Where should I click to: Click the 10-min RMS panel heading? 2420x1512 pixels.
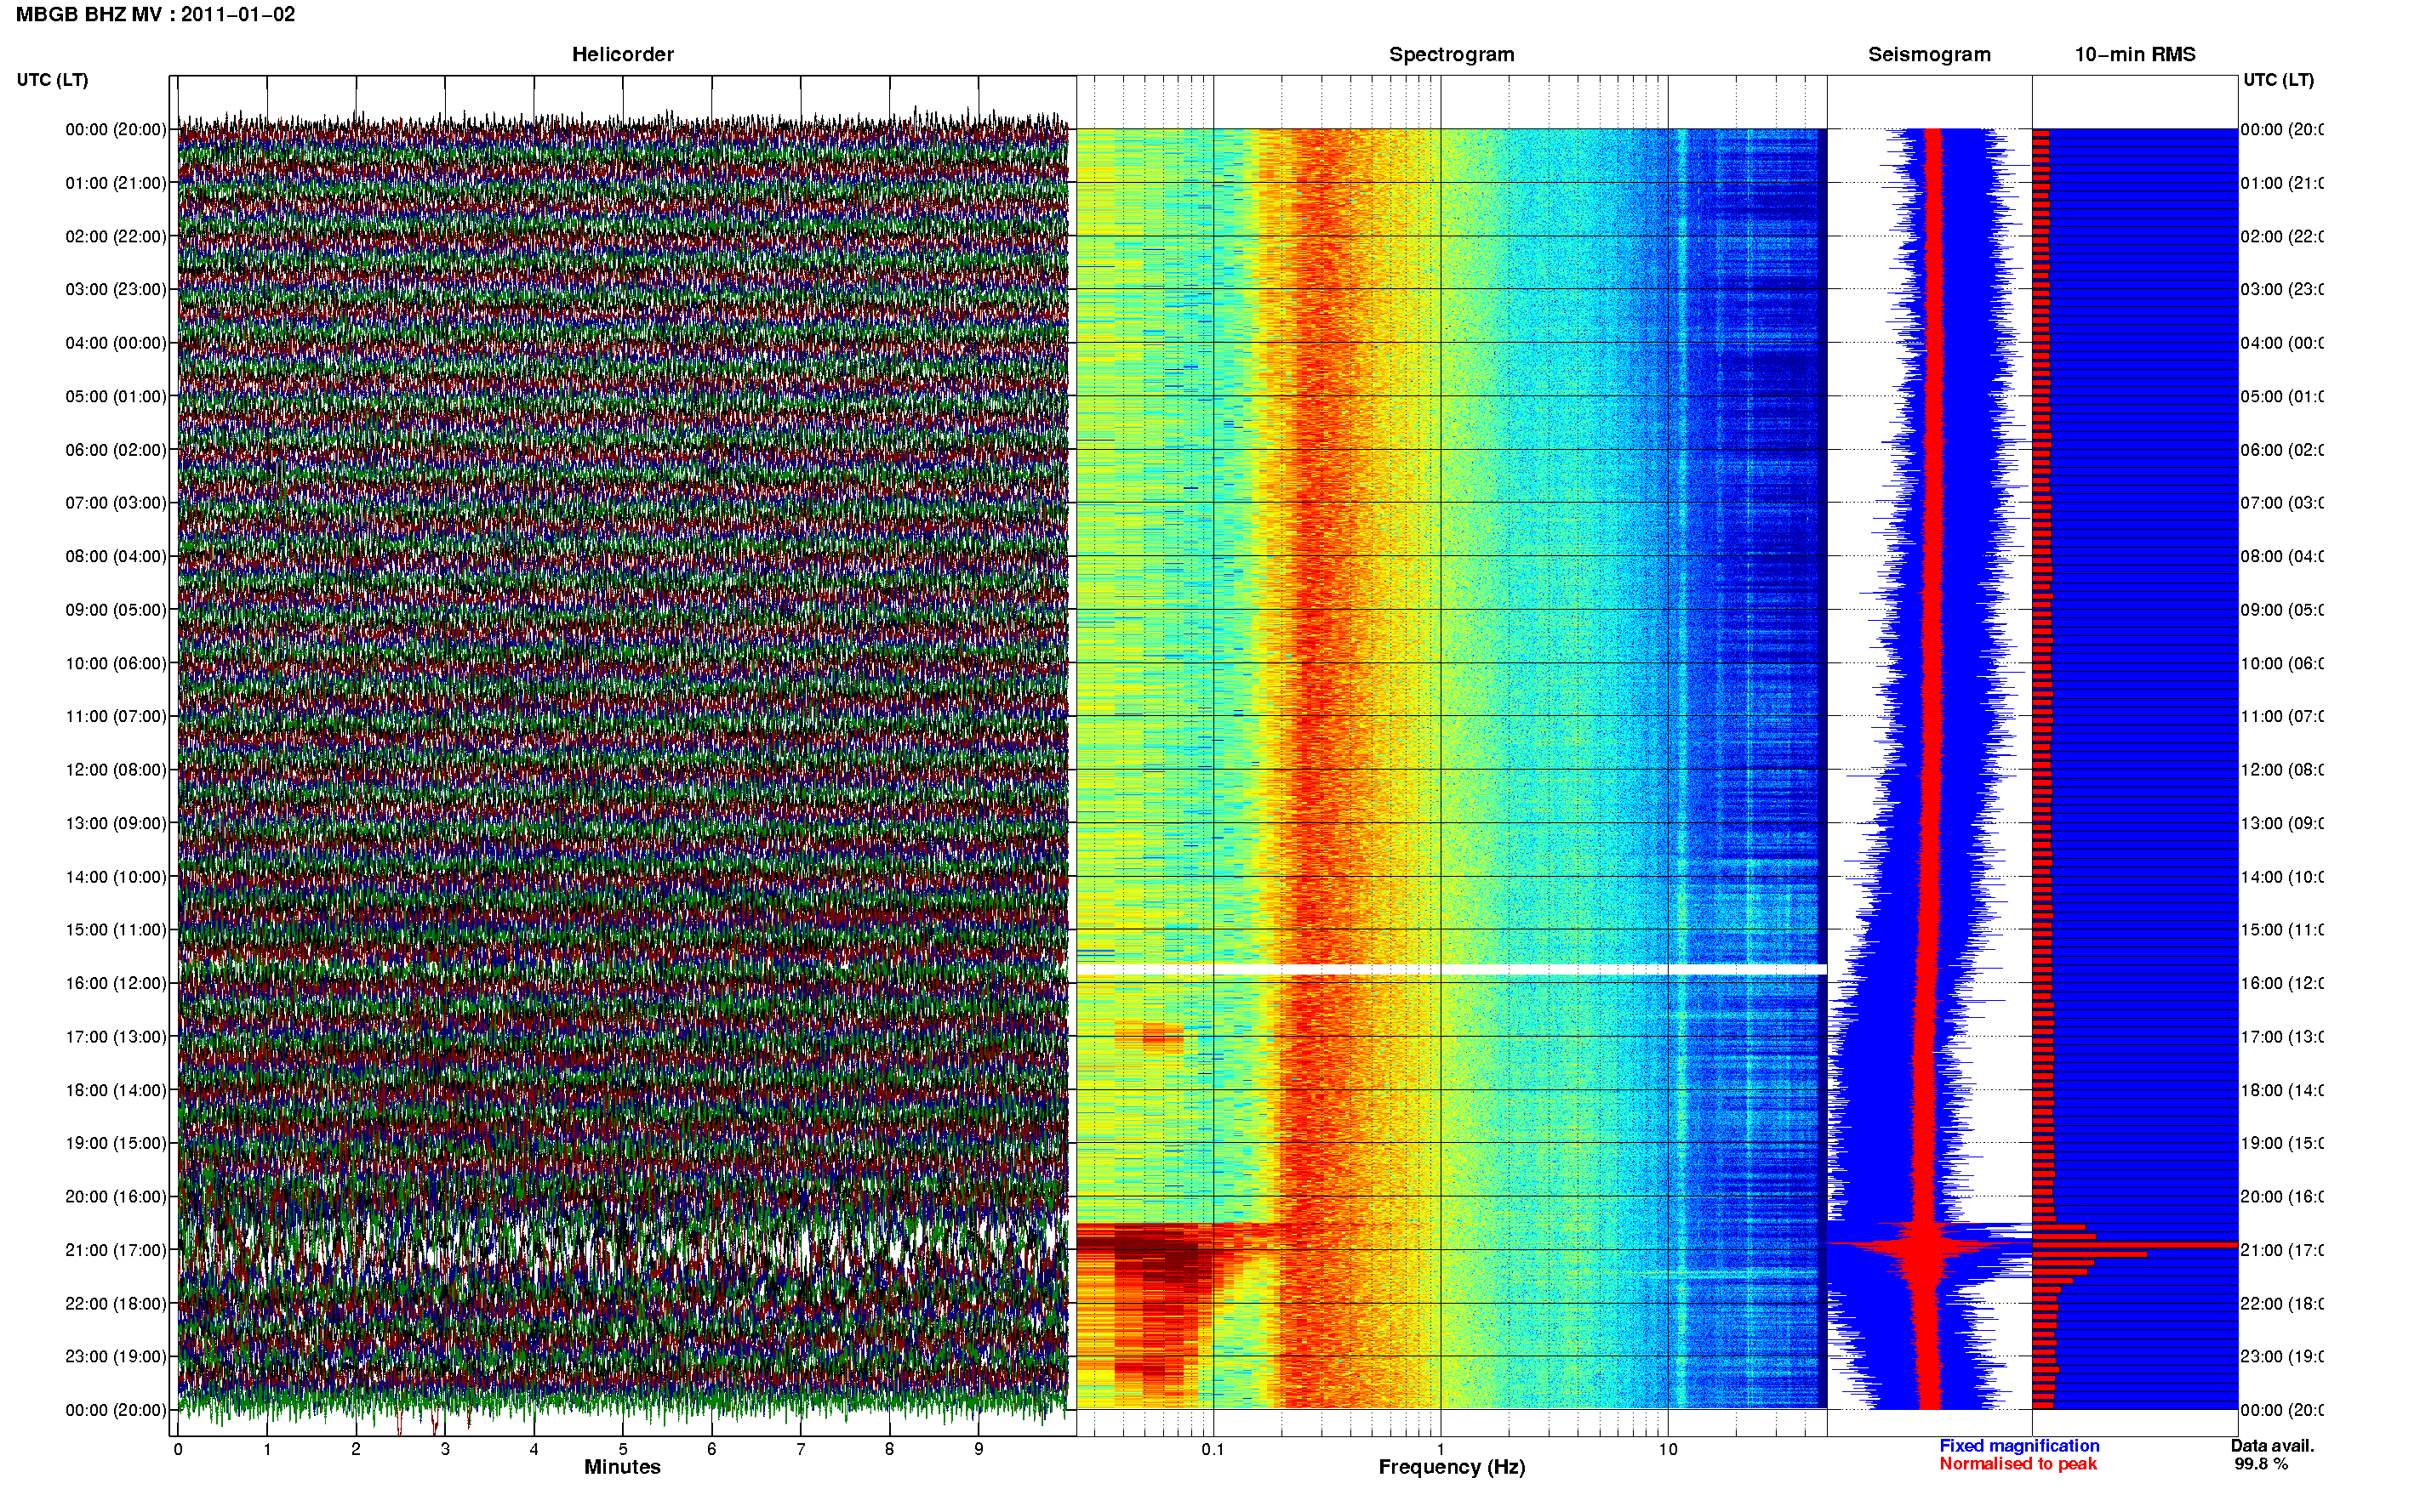pyautogui.click(x=2134, y=54)
